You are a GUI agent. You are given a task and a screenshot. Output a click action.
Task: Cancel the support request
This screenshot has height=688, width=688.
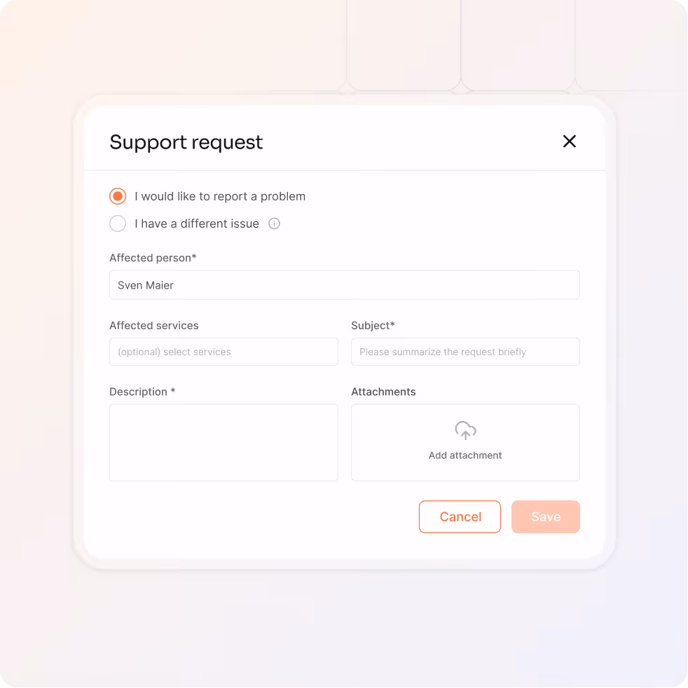click(460, 517)
